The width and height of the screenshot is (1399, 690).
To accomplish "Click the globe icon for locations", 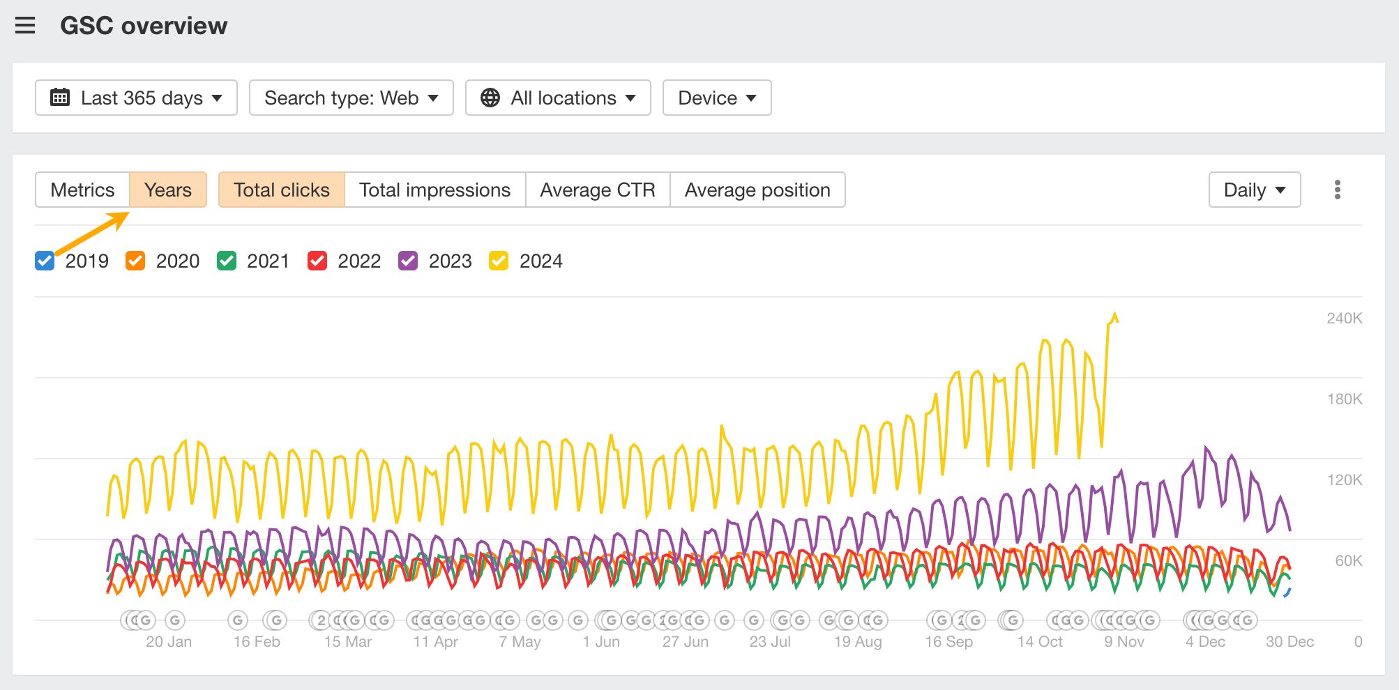I will click(x=490, y=98).
